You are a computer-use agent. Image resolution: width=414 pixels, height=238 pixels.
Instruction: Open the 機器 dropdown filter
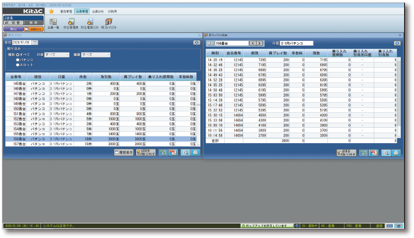(x=96, y=55)
